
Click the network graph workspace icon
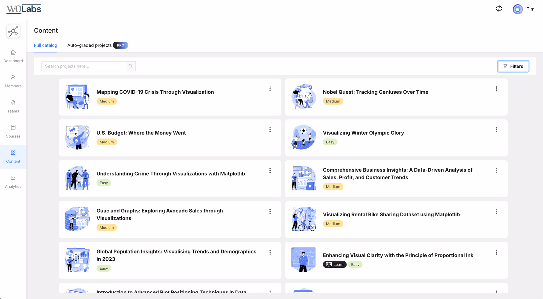tap(13, 31)
